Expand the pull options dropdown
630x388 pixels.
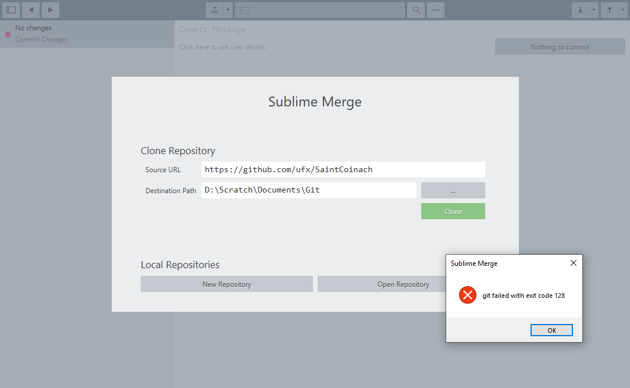594,10
